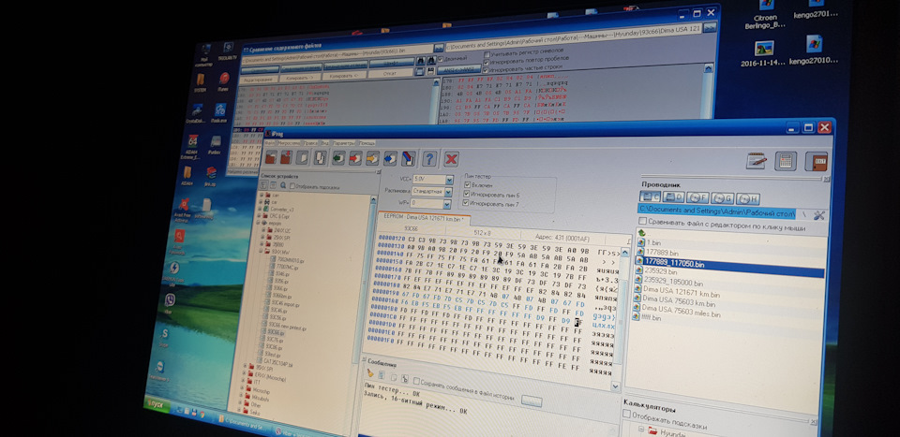Go up a folder via green arrow entry

(641, 232)
